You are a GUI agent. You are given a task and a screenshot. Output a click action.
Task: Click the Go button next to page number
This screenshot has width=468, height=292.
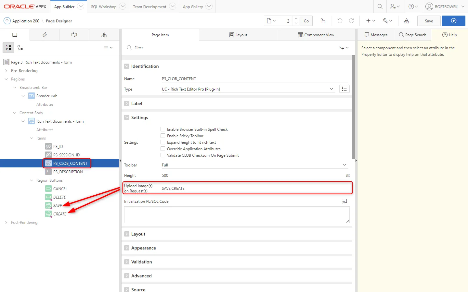tap(306, 21)
